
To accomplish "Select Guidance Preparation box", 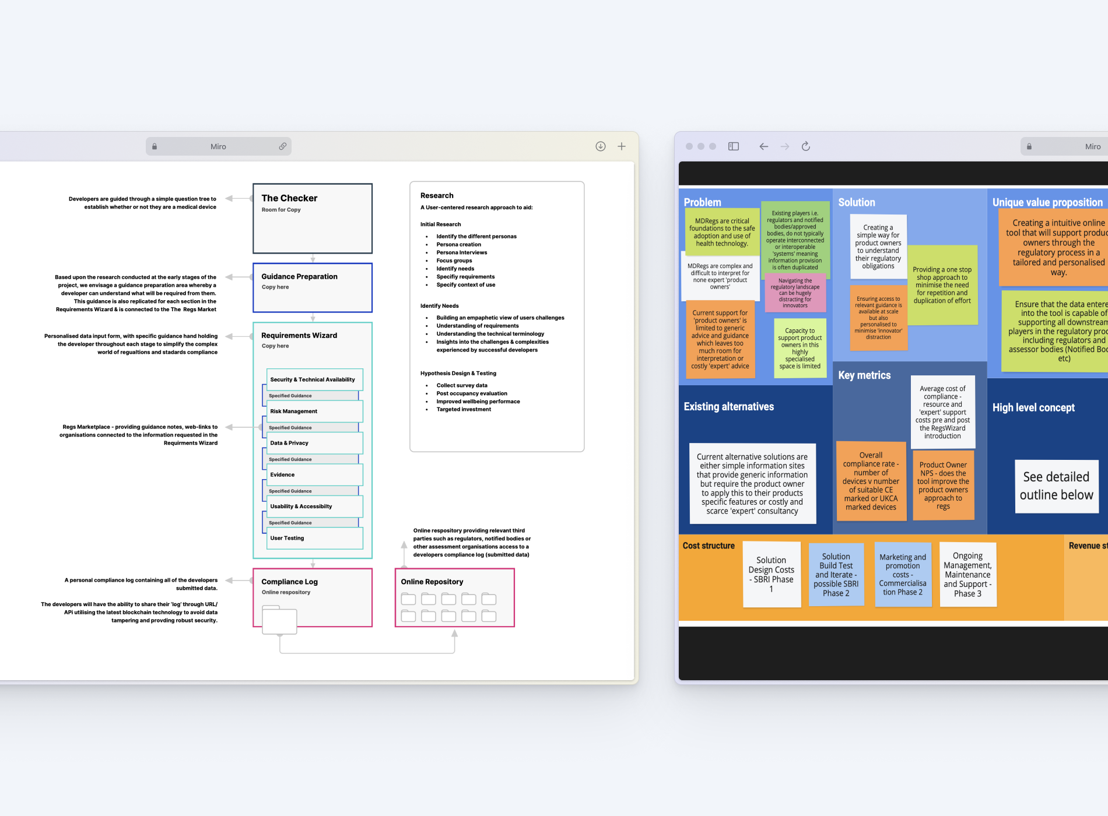I will (x=313, y=287).
